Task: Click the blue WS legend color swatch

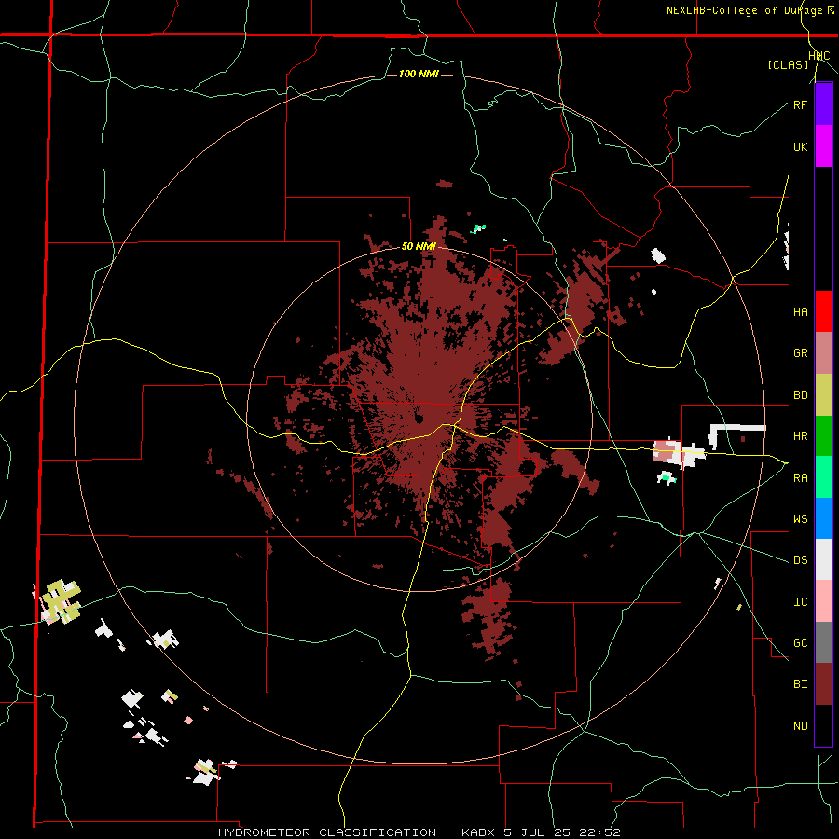Action: [x=823, y=518]
